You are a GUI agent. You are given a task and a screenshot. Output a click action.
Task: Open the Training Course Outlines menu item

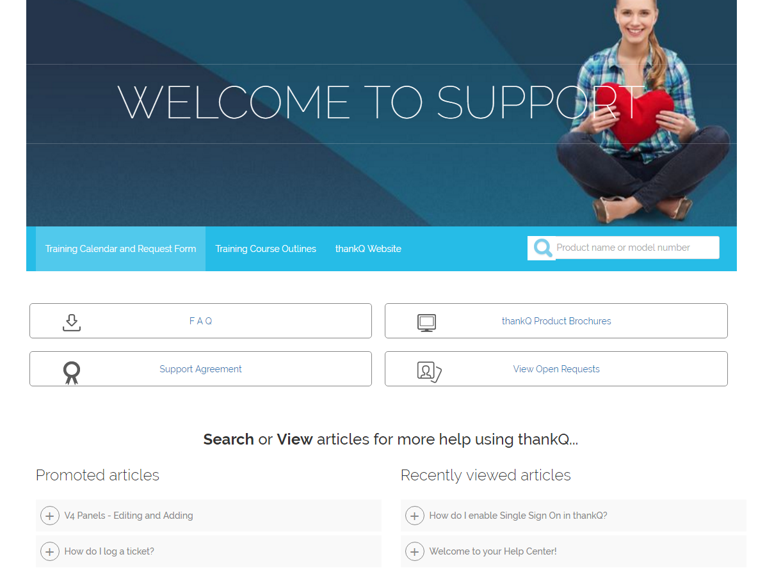point(266,249)
